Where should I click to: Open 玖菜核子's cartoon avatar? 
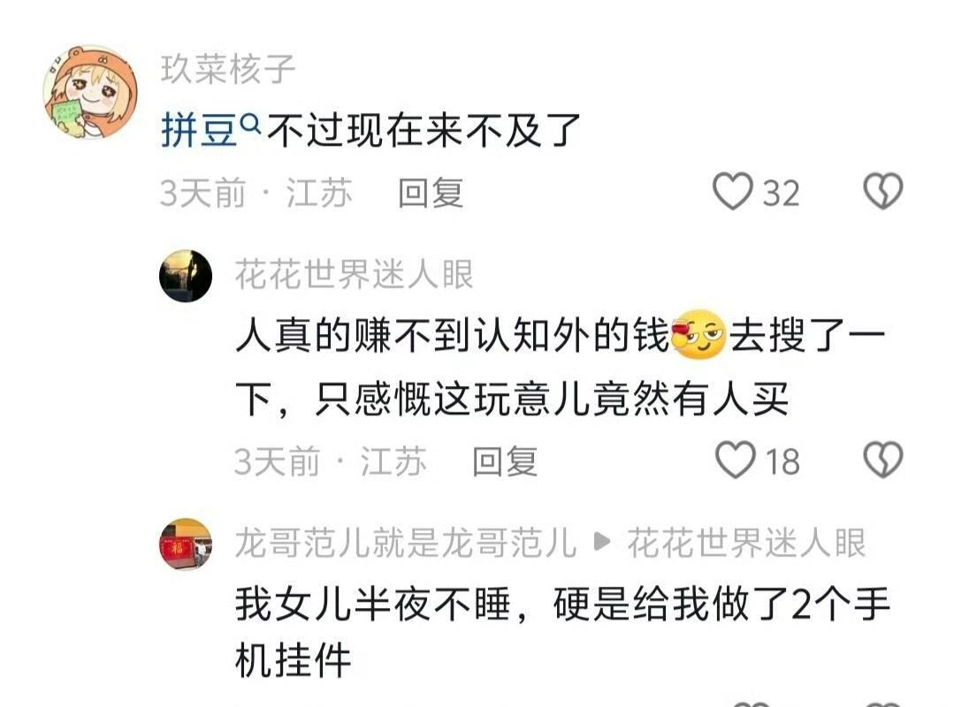click(90, 91)
